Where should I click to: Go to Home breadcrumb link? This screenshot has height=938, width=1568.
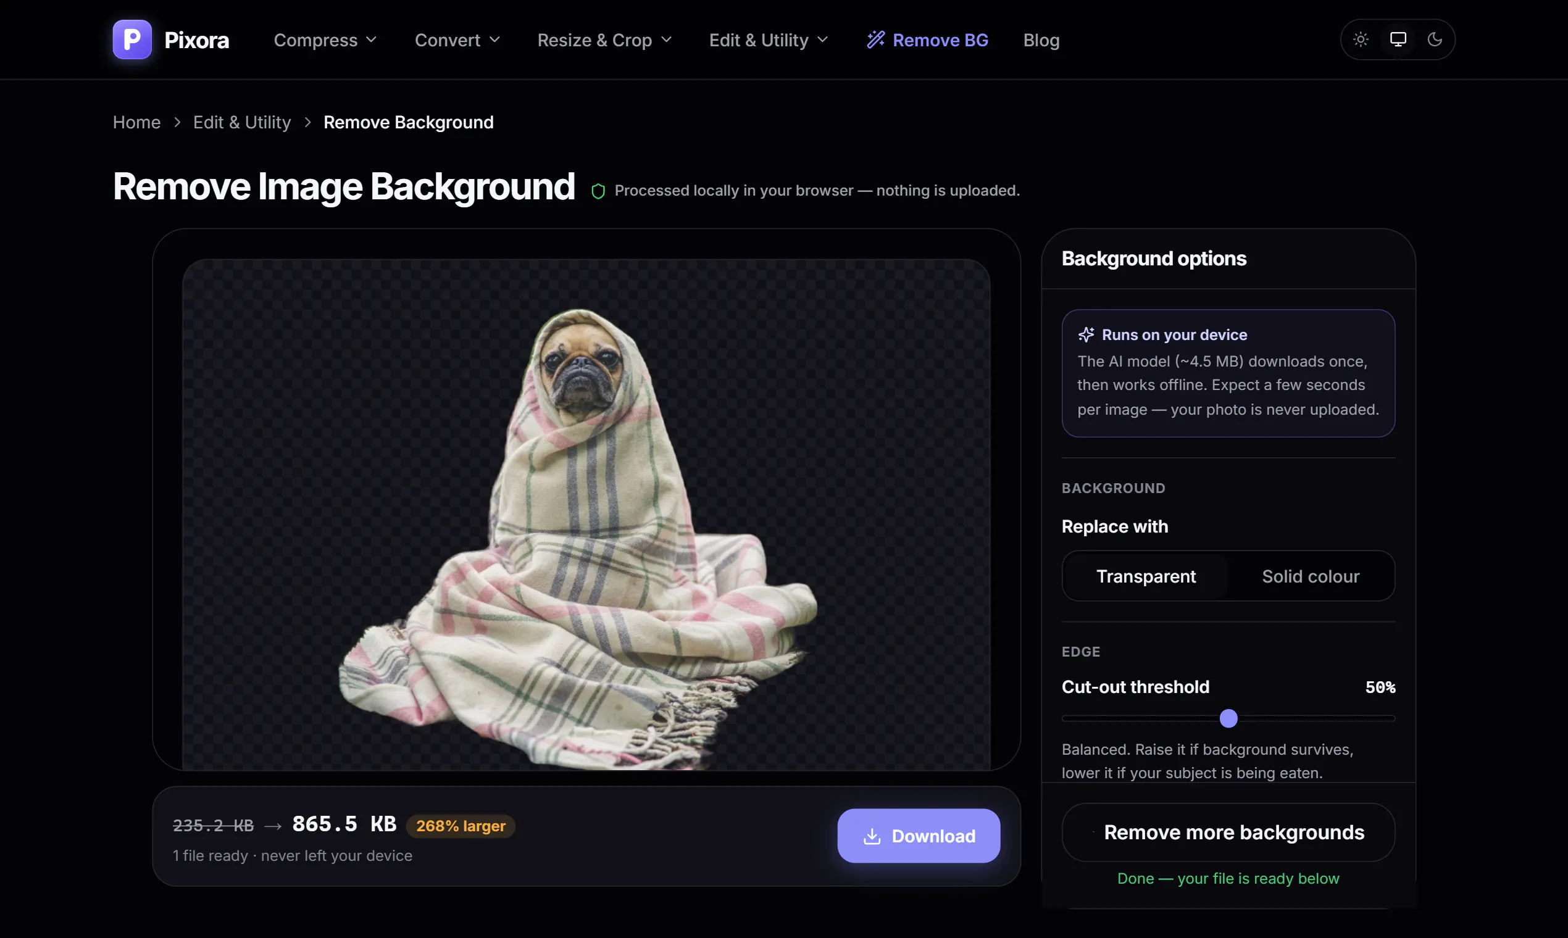pyautogui.click(x=136, y=122)
